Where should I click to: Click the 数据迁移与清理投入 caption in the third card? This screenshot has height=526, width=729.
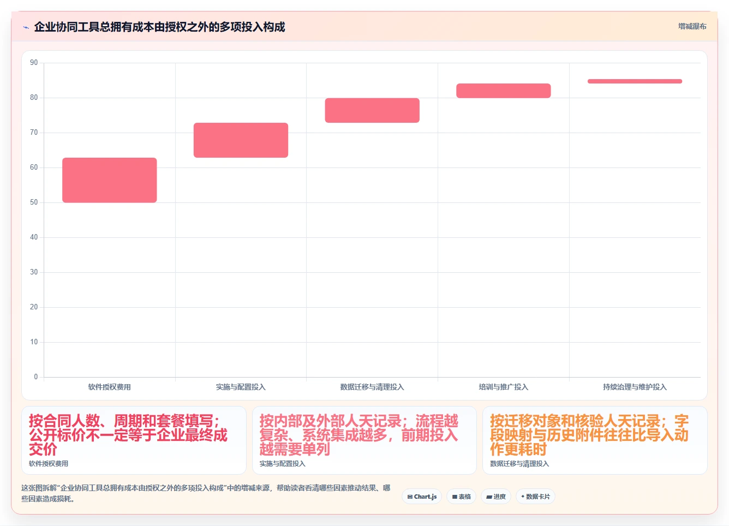click(519, 464)
